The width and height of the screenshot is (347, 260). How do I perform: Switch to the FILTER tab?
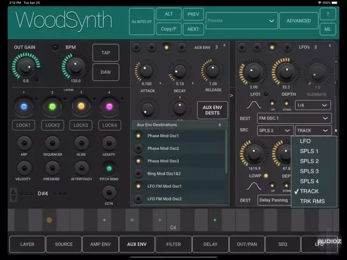coord(174,244)
